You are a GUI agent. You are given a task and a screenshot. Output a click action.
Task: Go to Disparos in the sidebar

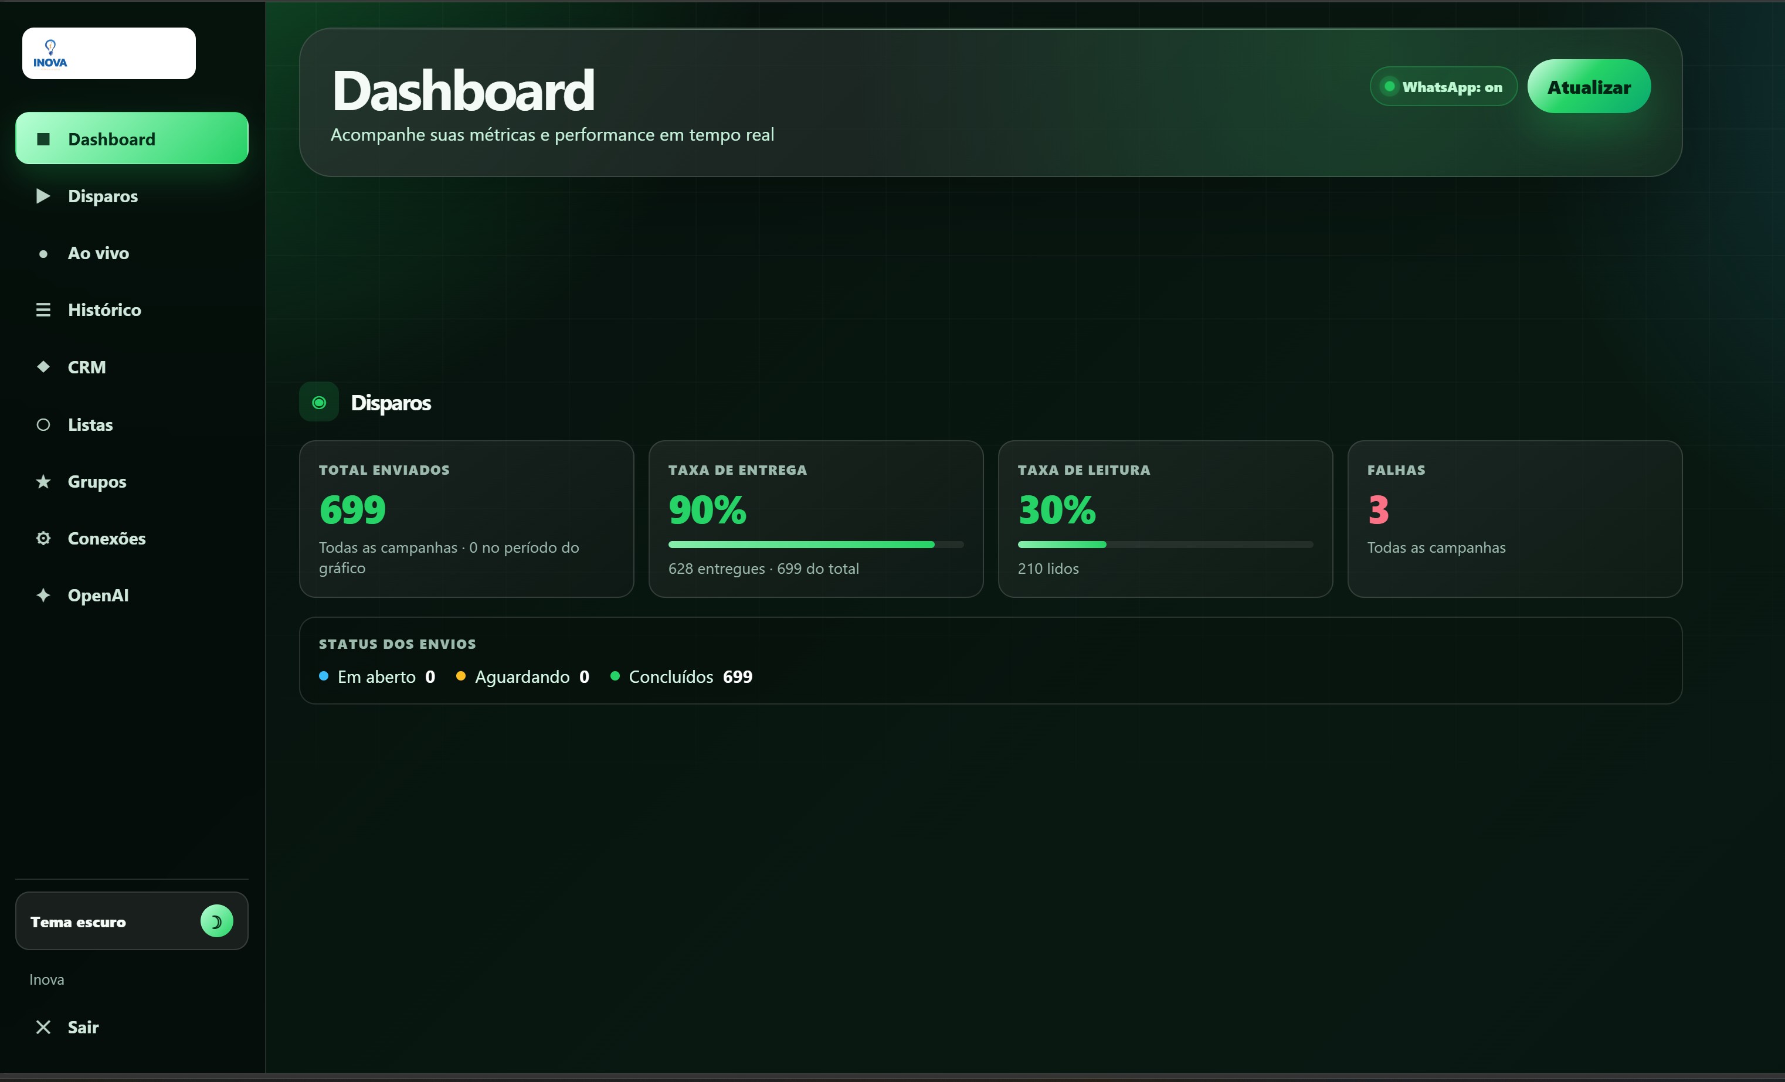[132, 196]
